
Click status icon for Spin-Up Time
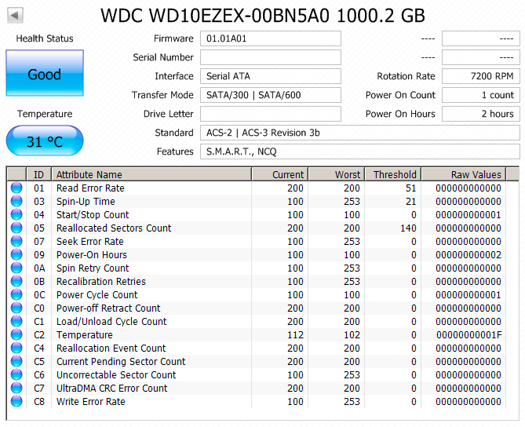click(16, 201)
